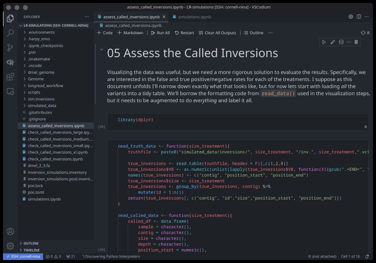Screen dimensions: 376x263
Task: Split the cell using the cell toolbar
Action: (x=341, y=42)
